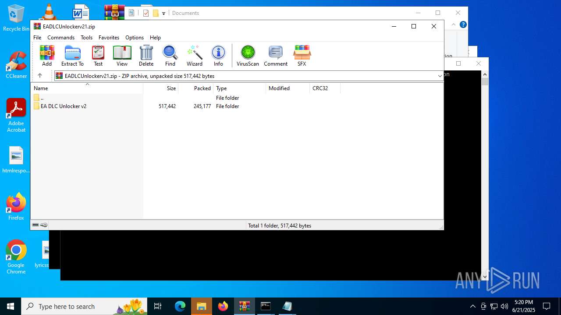Open the Tools menu
Image resolution: width=561 pixels, height=315 pixels.
tap(86, 38)
